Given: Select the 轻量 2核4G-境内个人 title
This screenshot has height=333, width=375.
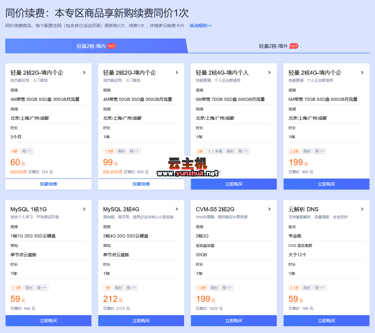Looking at the screenshot, I should click(222, 73).
